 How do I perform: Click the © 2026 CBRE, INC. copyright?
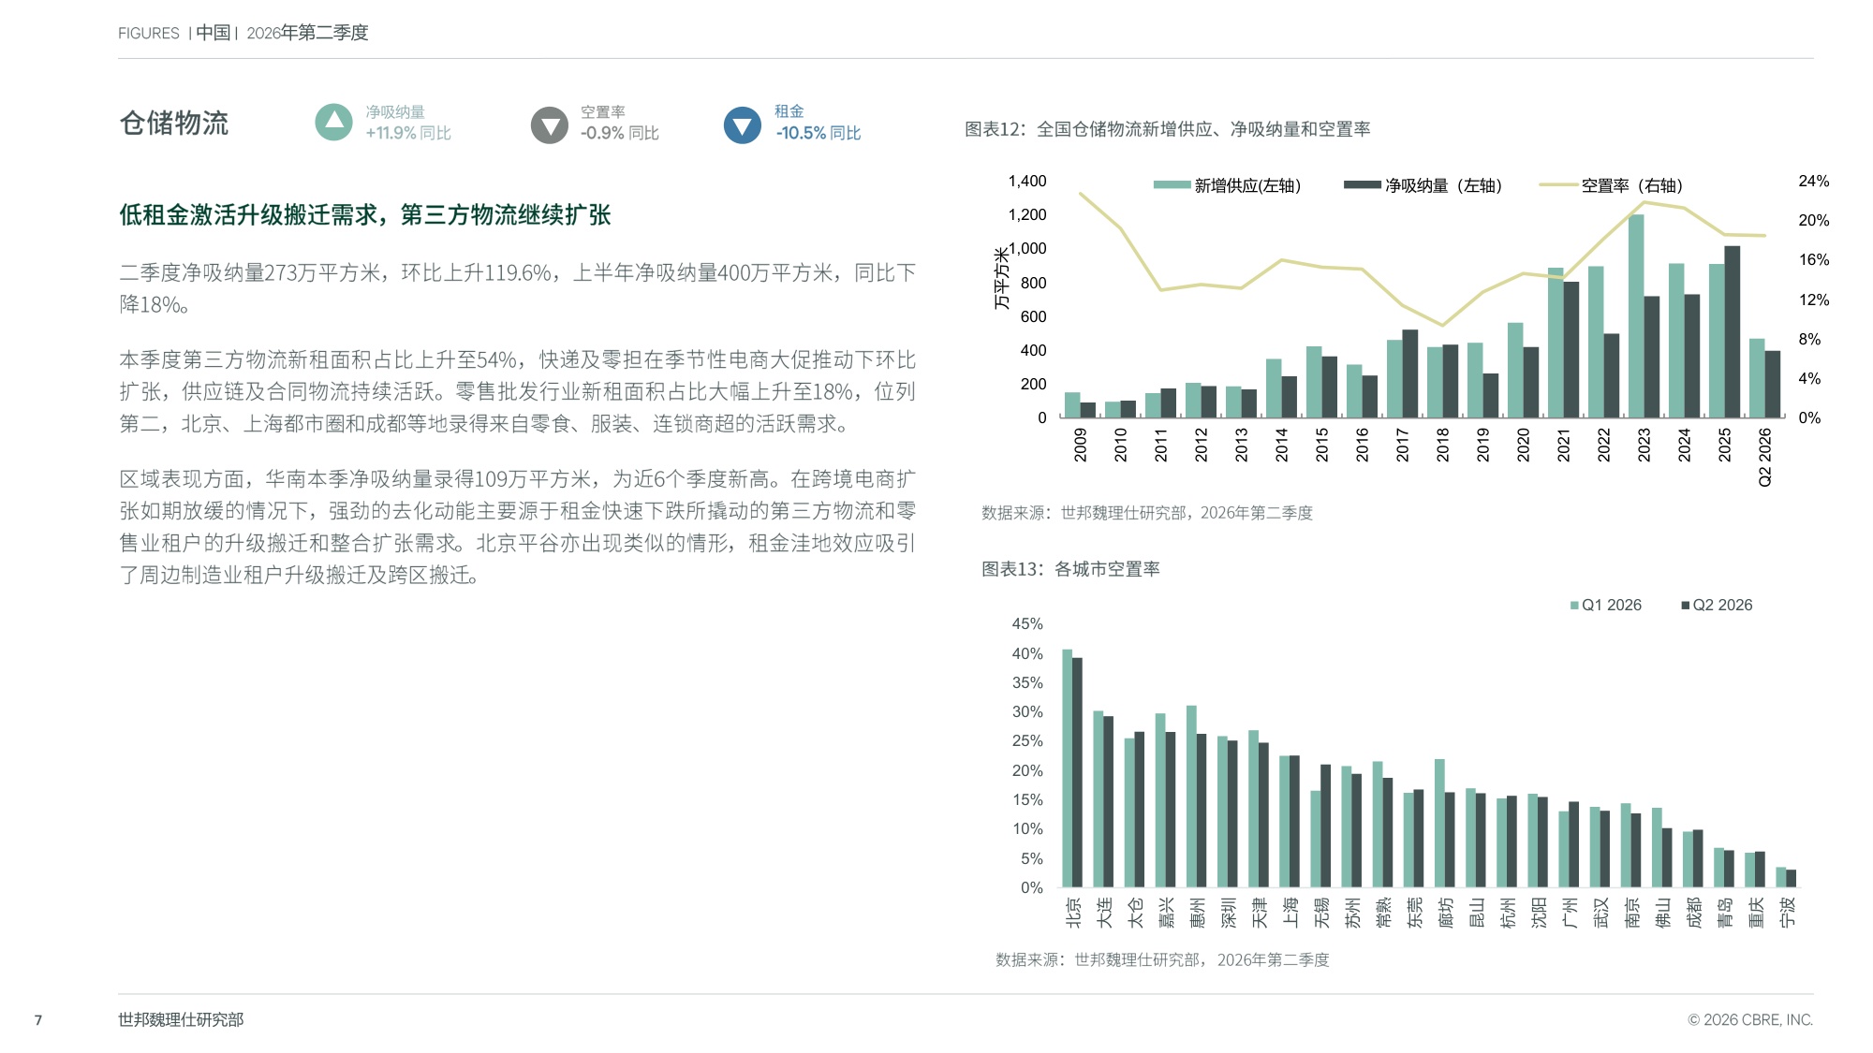(1750, 1020)
